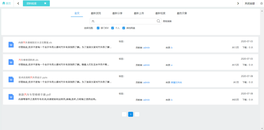
Task: Click the home icon in top bar
Action: 4,3
